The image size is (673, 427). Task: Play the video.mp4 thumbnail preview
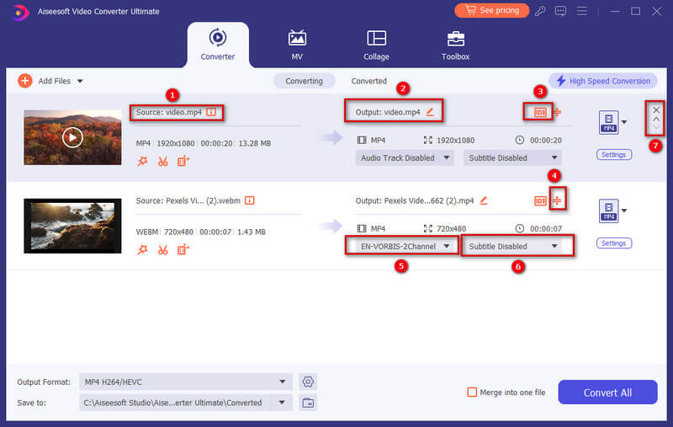(x=72, y=137)
